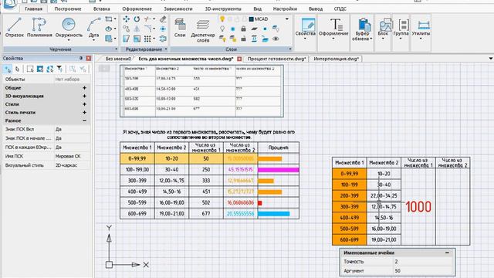Expand the Редактирование panel arrow
The width and height of the screenshot is (494, 278).
(x=166, y=49)
